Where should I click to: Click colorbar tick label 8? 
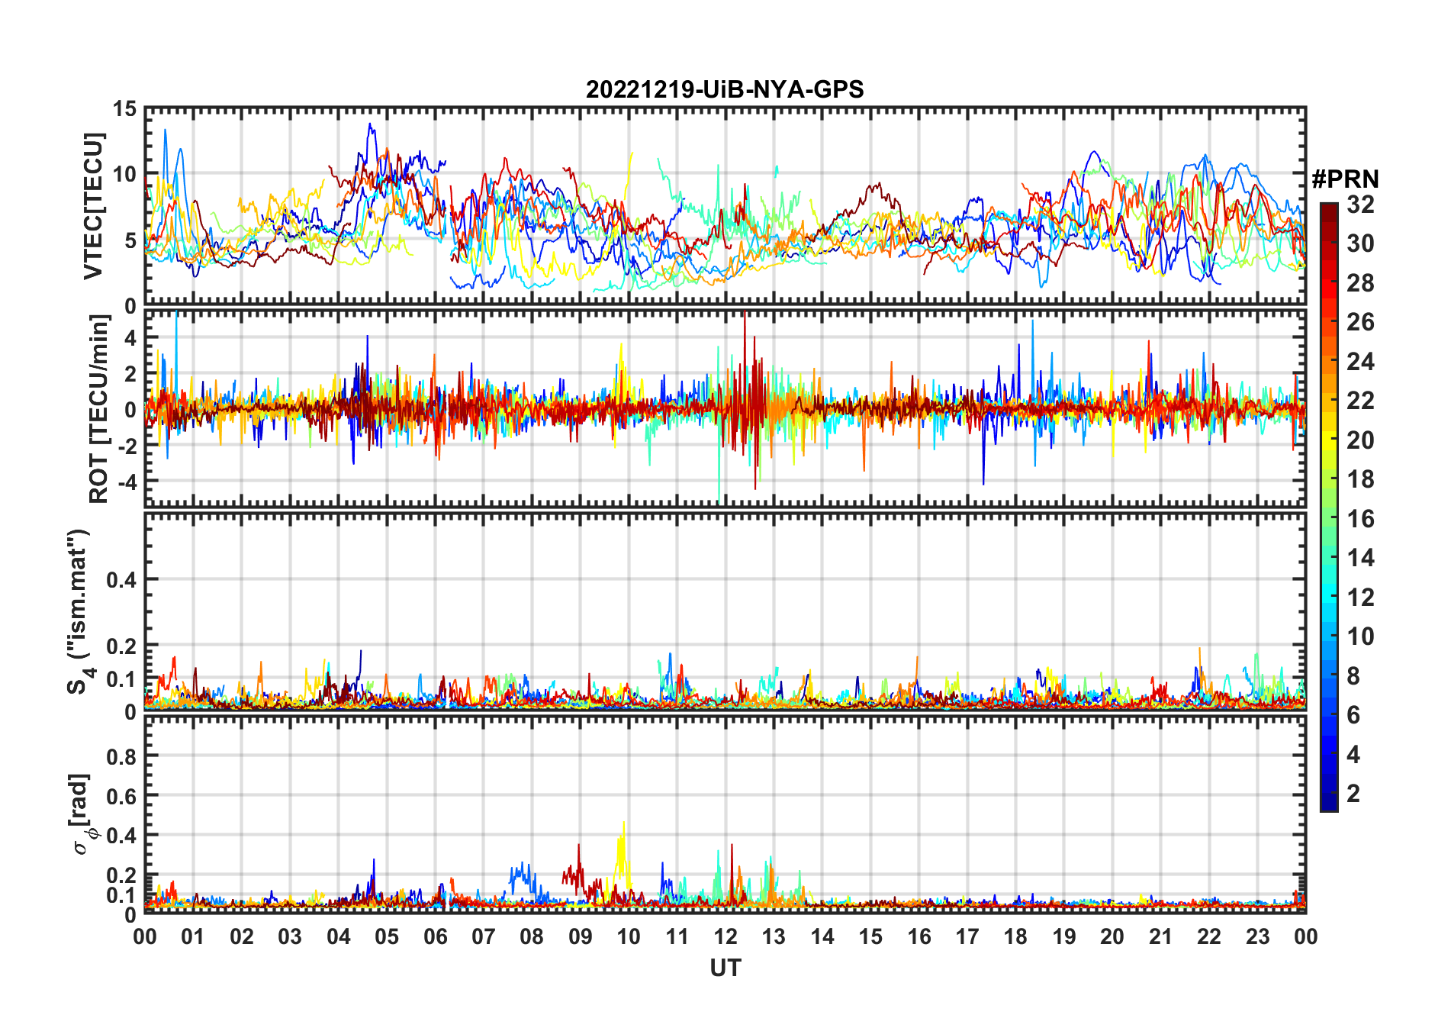coord(1353,675)
